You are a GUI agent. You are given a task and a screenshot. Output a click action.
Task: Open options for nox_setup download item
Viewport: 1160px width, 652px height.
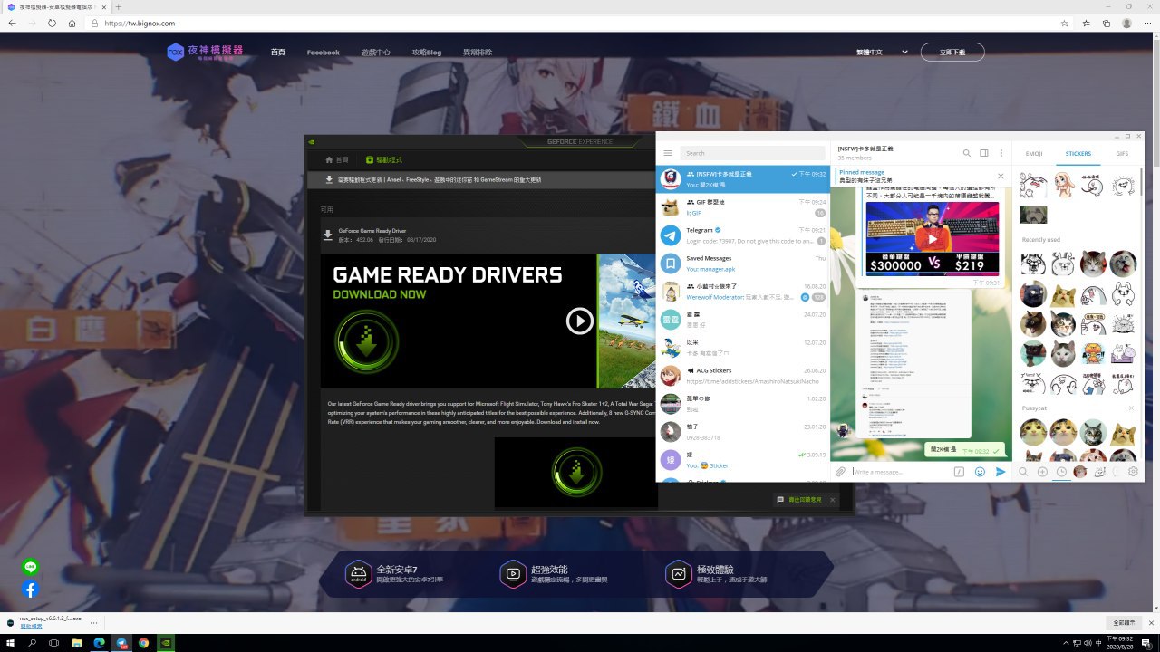pyautogui.click(x=93, y=622)
